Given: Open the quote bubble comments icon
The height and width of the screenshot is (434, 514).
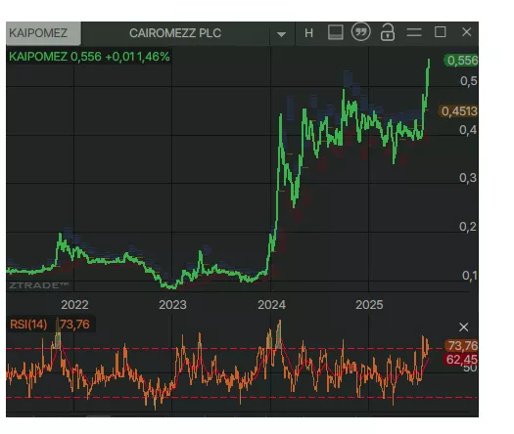Looking at the screenshot, I should pyautogui.click(x=361, y=32).
